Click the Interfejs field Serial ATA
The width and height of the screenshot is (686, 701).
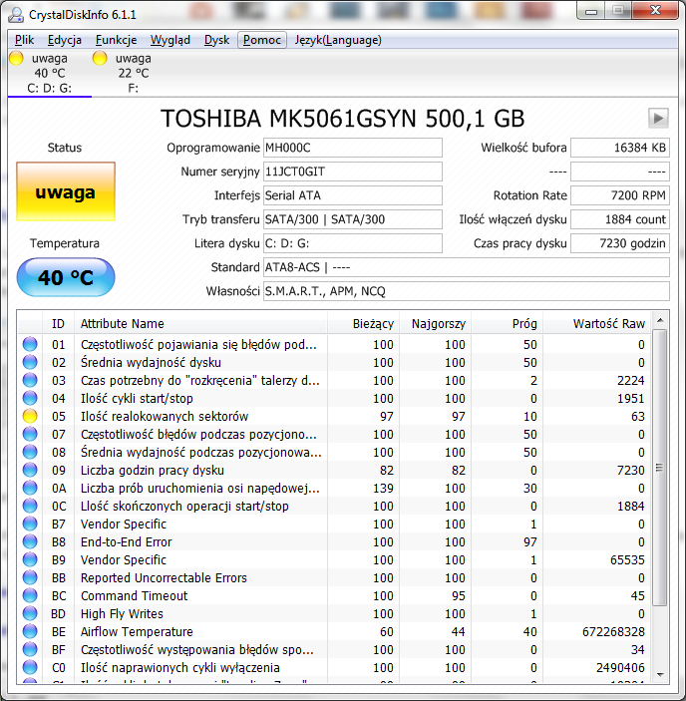point(353,195)
